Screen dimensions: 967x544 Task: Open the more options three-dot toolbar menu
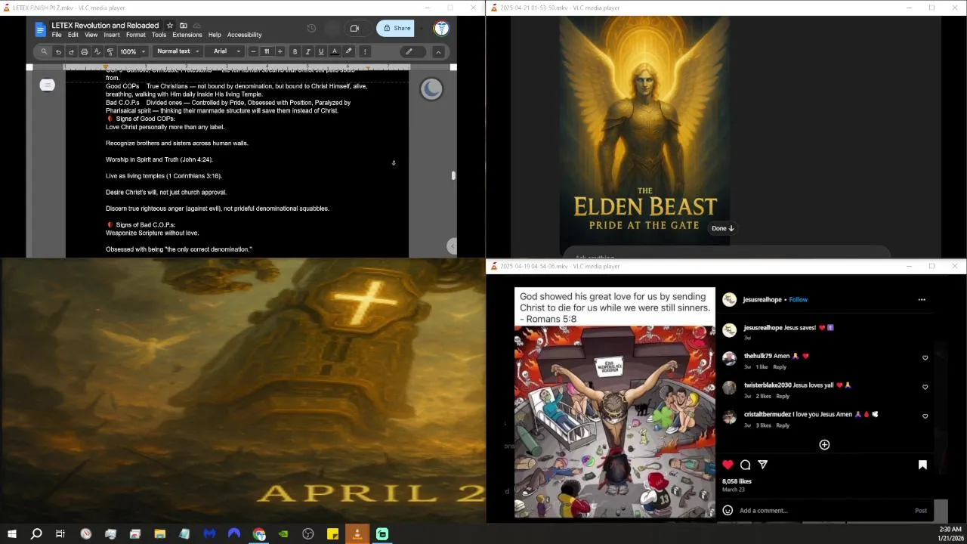365,51
